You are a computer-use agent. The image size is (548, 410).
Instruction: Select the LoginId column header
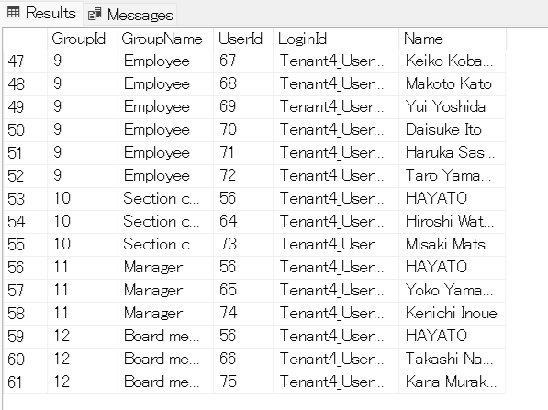(336, 39)
